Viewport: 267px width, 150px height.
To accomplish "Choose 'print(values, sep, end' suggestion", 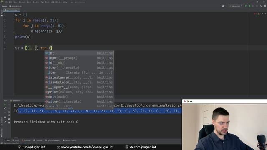I will (79, 92).
